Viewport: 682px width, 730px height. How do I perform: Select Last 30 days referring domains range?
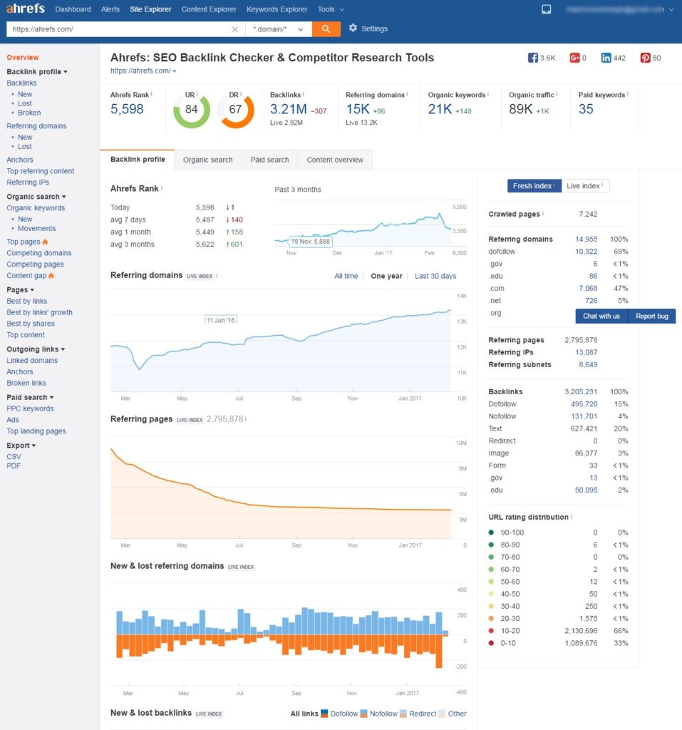pos(435,276)
